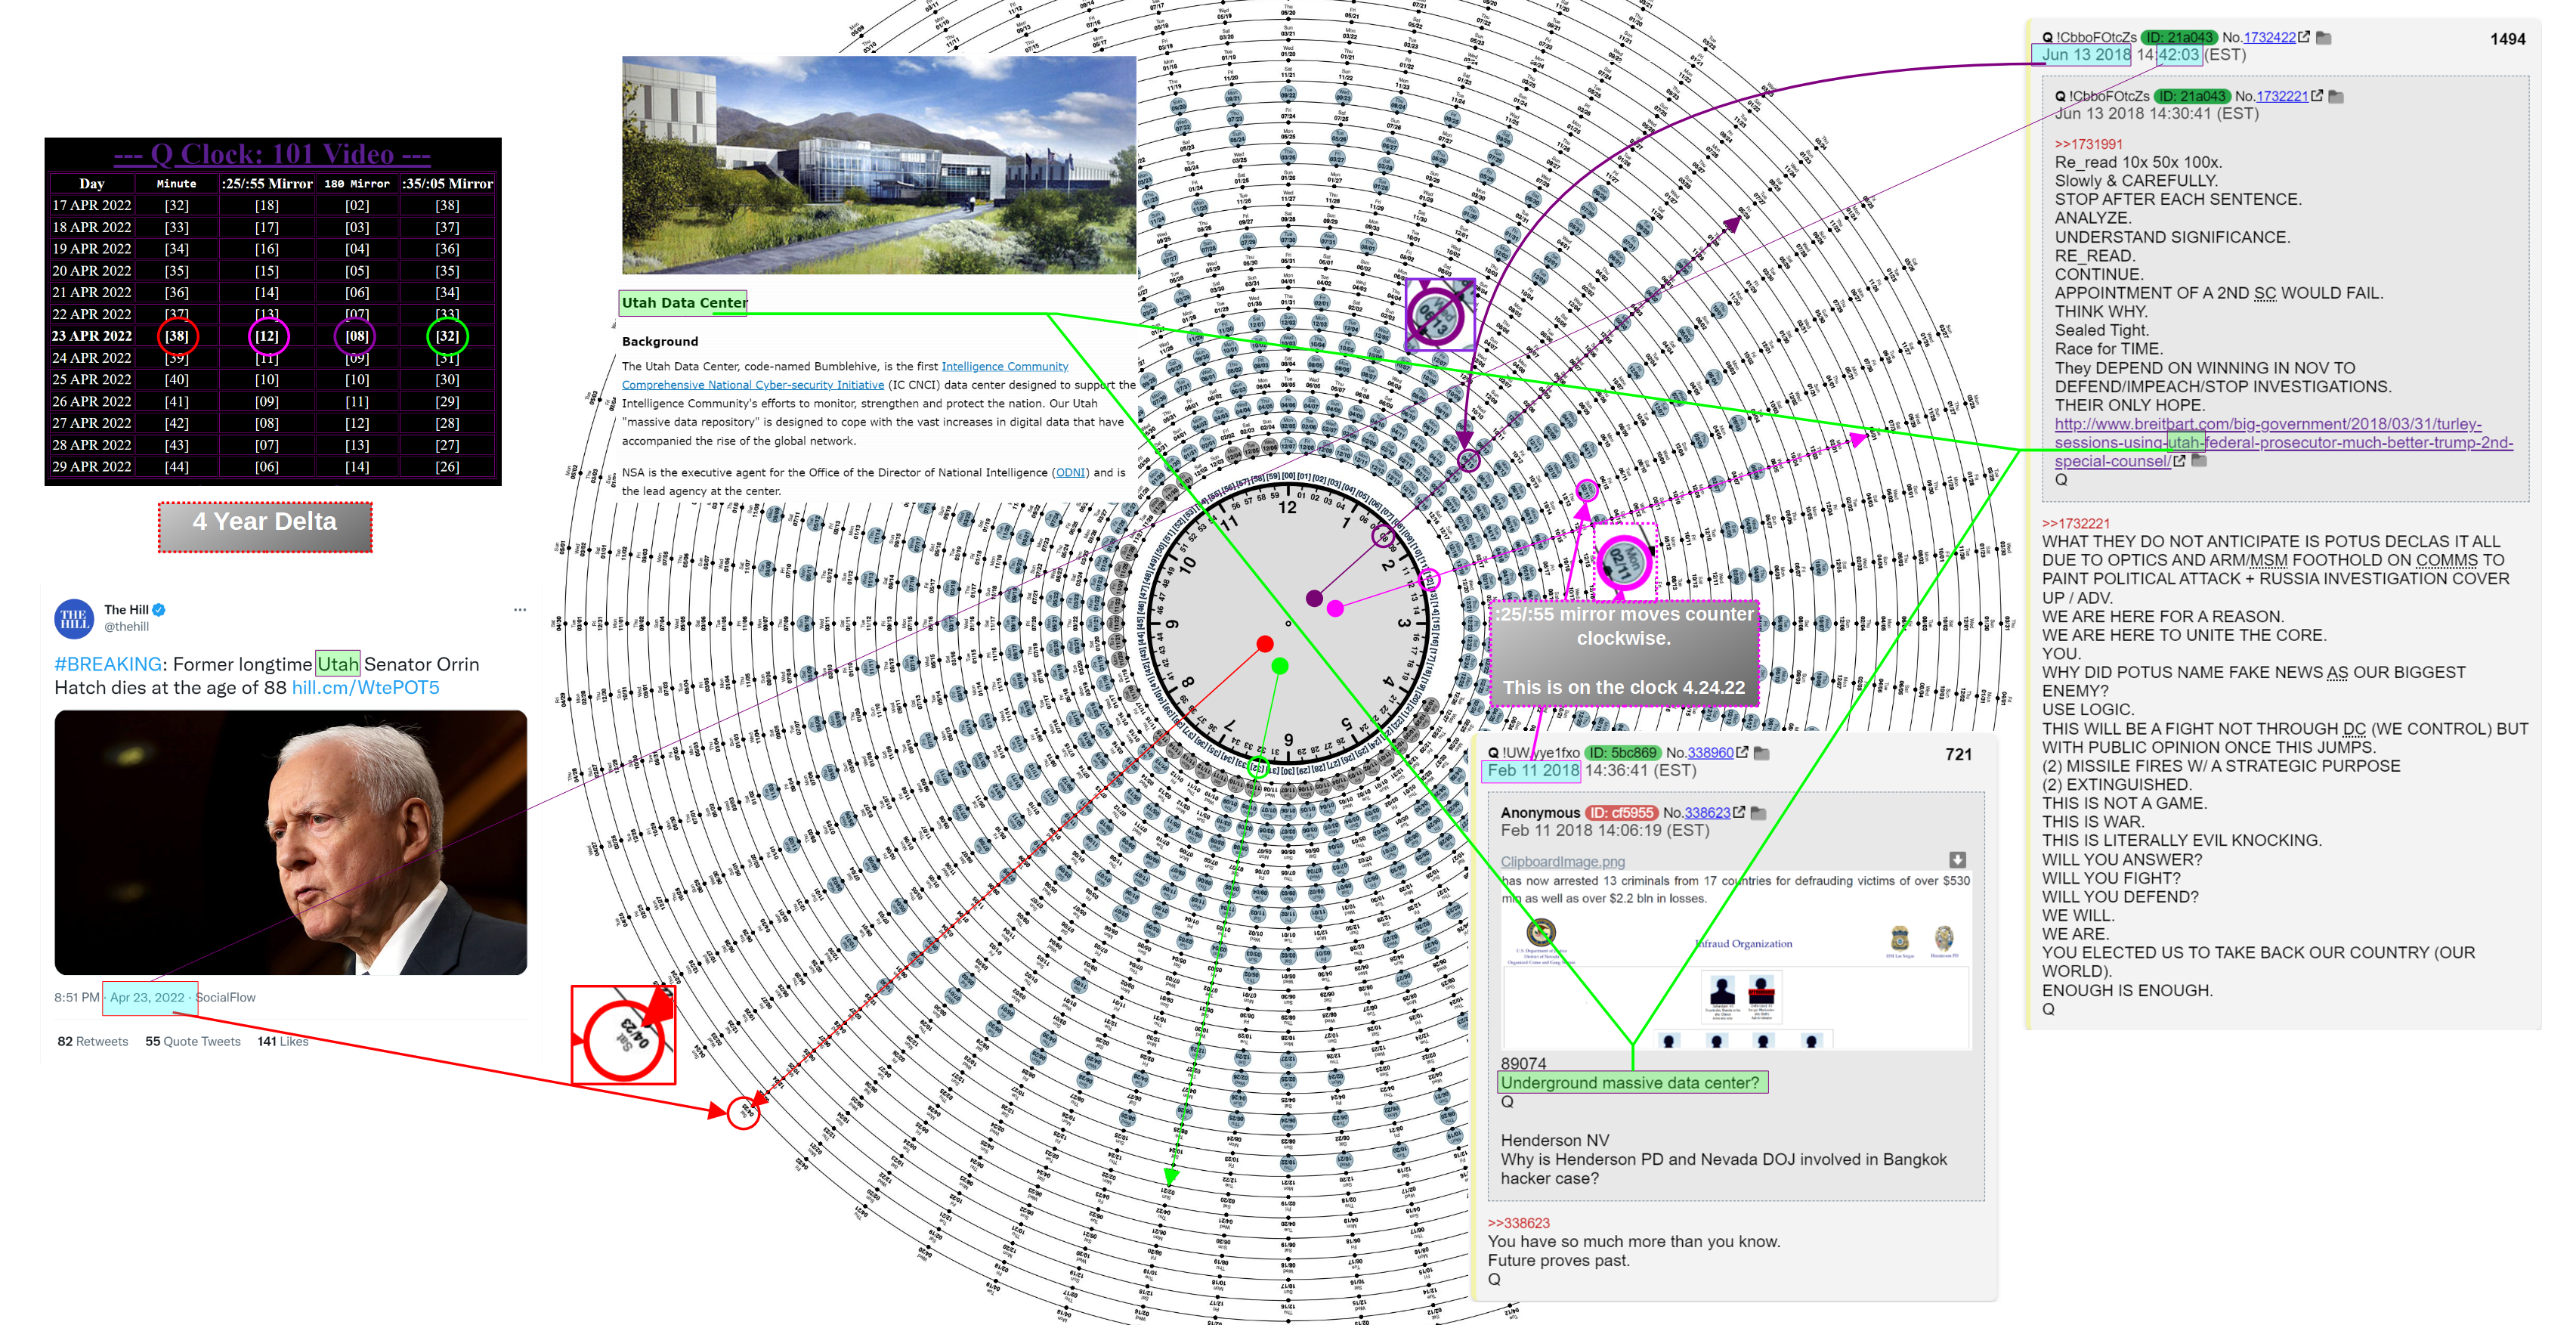Open external link icon beside post No.1732221
This screenshot has width=2576, height=1325.
[2317, 96]
